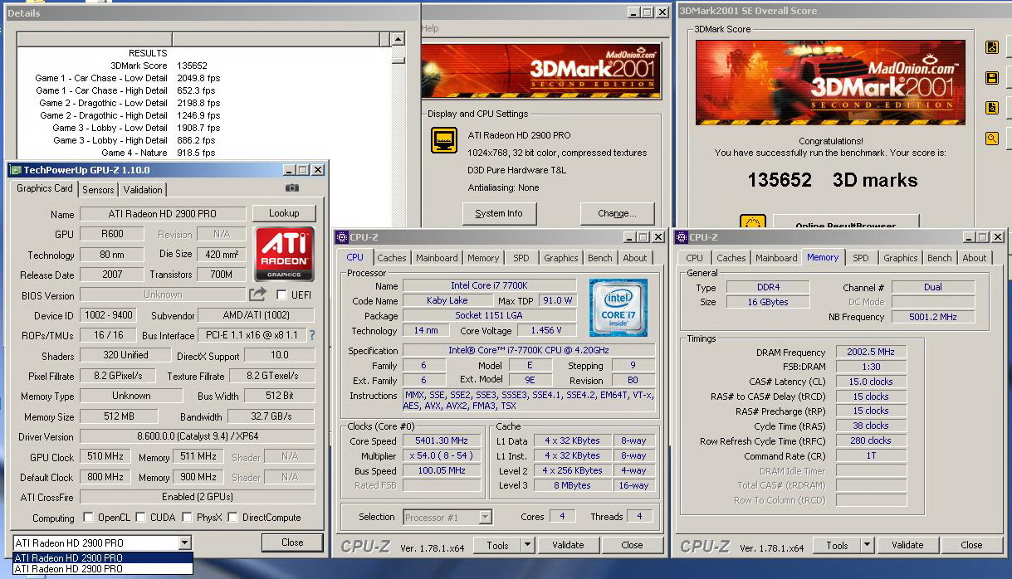Click the Tools button in CPU-Z Timings window
Screen dimensions: 1012x579
pyautogui.click(x=836, y=545)
